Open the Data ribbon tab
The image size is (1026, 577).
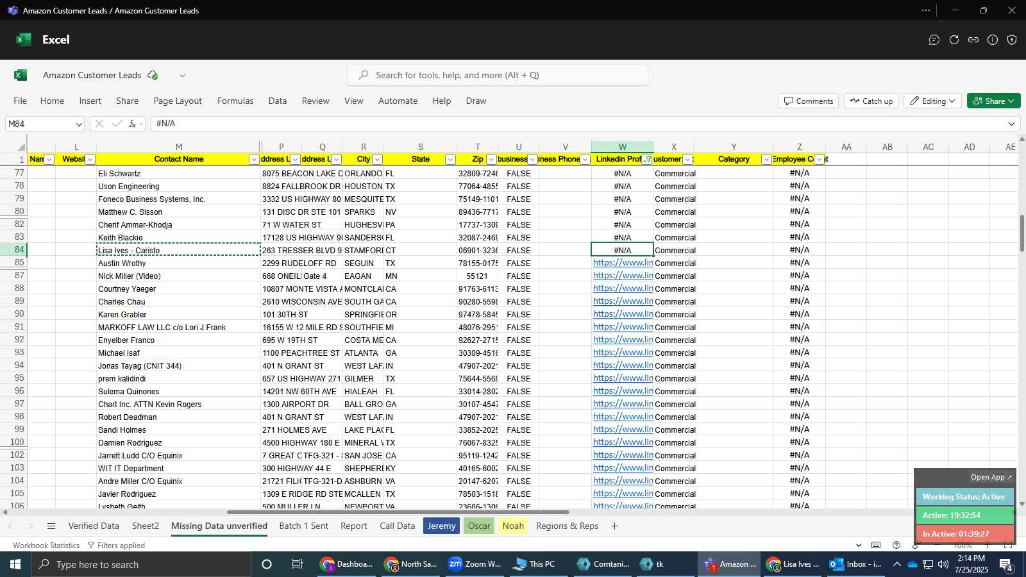(x=278, y=101)
